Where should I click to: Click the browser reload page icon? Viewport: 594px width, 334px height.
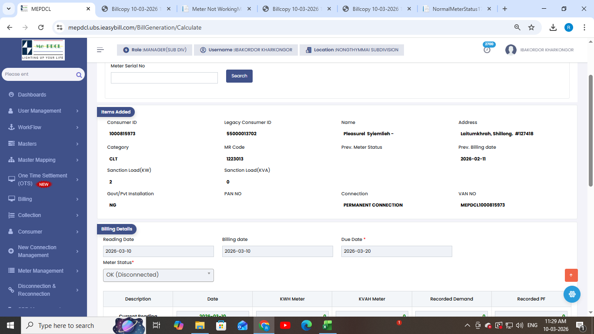[41, 27]
